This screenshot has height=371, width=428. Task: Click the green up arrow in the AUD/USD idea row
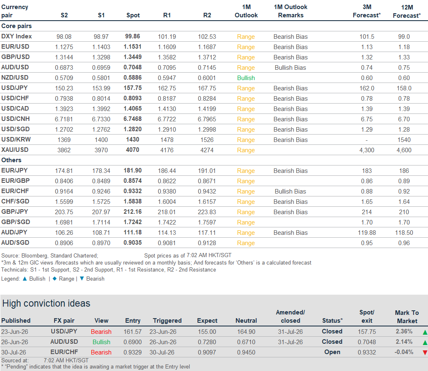pyautogui.click(x=425, y=343)
